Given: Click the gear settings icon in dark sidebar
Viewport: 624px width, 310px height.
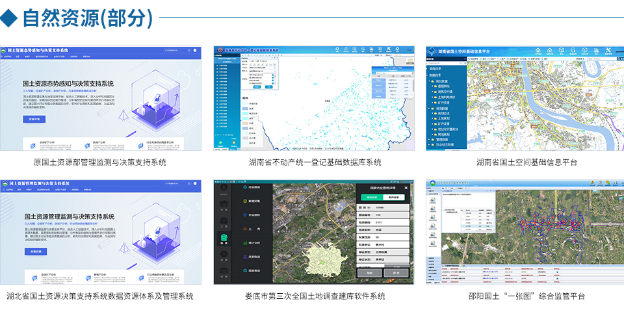Looking at the screenshot, I should pyautogui.click(x=223, y=255).
